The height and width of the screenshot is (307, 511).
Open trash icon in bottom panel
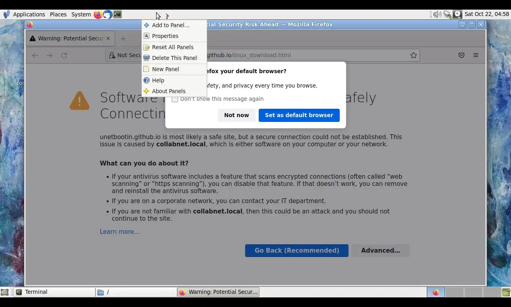coord(506,292)
